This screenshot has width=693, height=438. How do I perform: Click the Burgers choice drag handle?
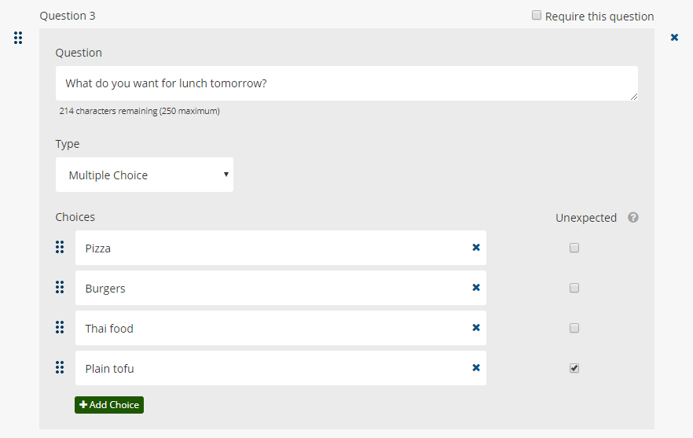click(60, 287)
